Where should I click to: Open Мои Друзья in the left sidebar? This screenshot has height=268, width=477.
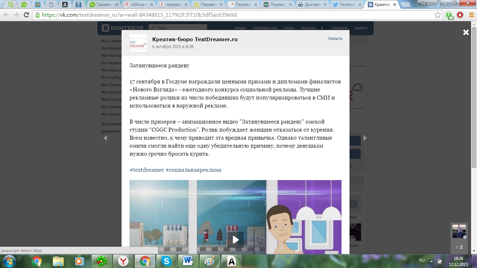[111, 48]
